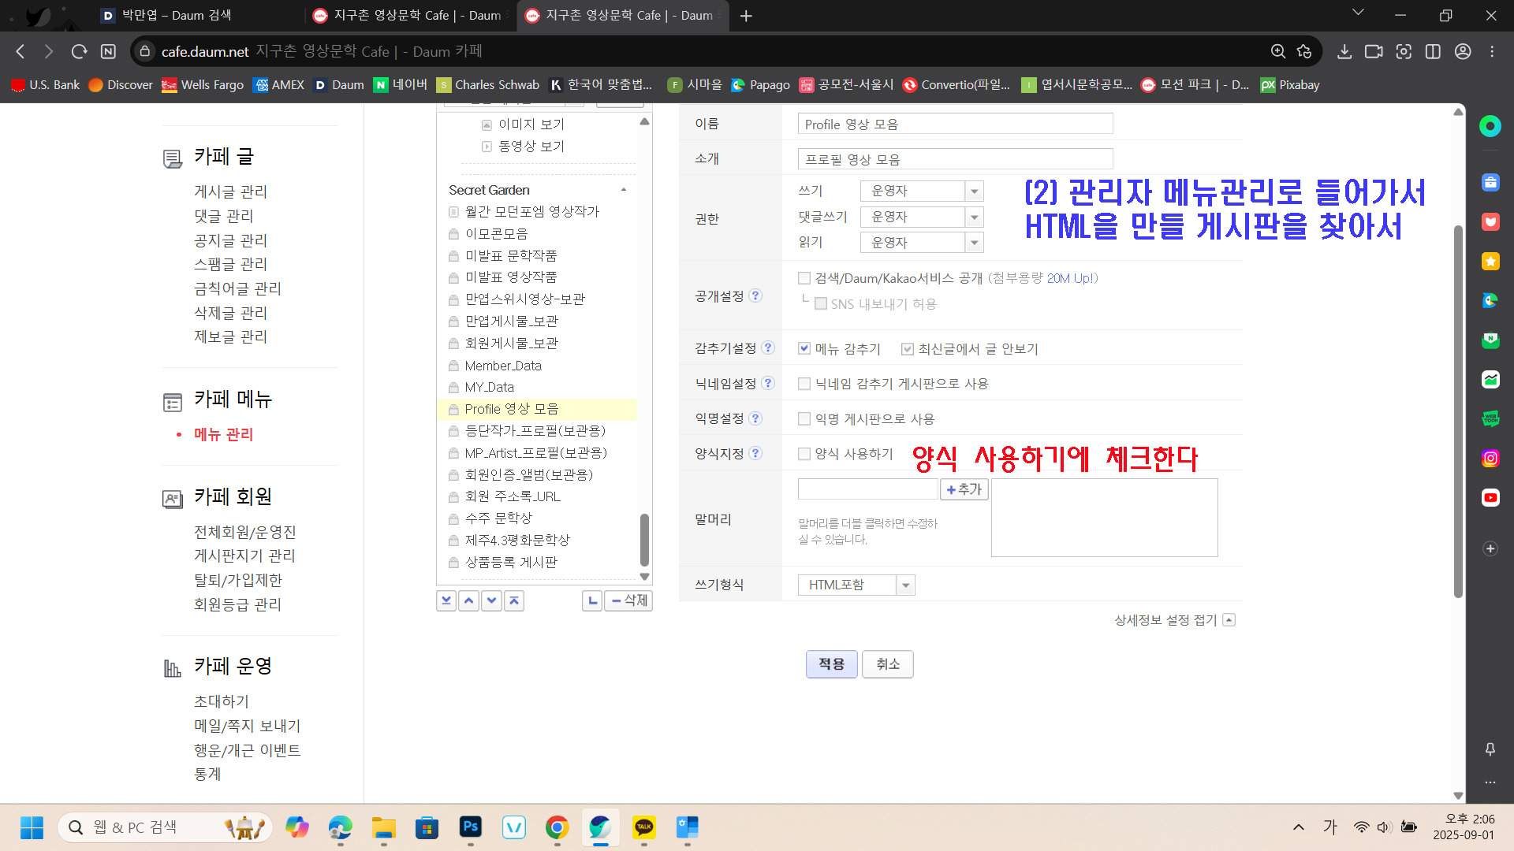Click move-up arrow icon under menu list
1514x851 pixels.
pyautogui.click(x=469, y=600)
